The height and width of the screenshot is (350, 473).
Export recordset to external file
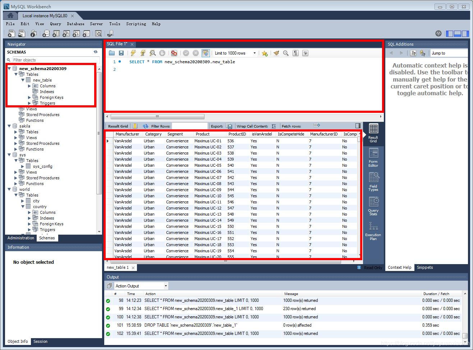click(x=229, y=126)
